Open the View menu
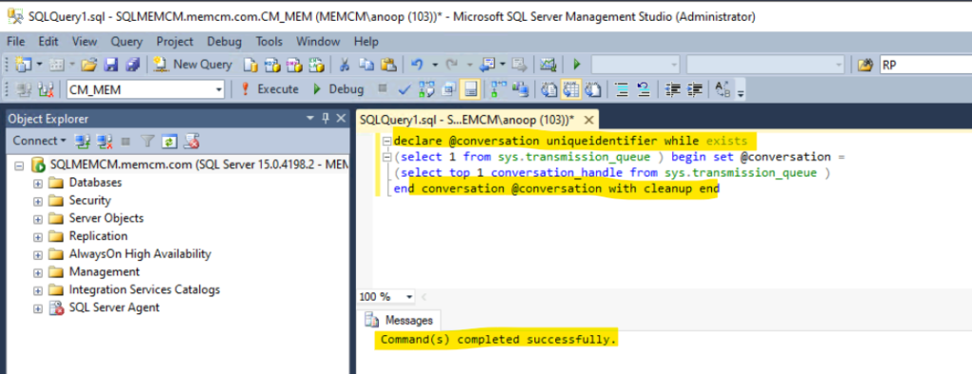The width and height of the screenshot is (972, 374). (84, 42)
